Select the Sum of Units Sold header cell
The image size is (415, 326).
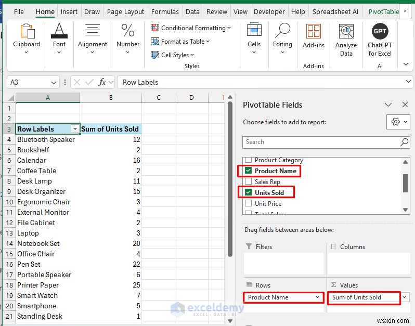coord(111,129)
